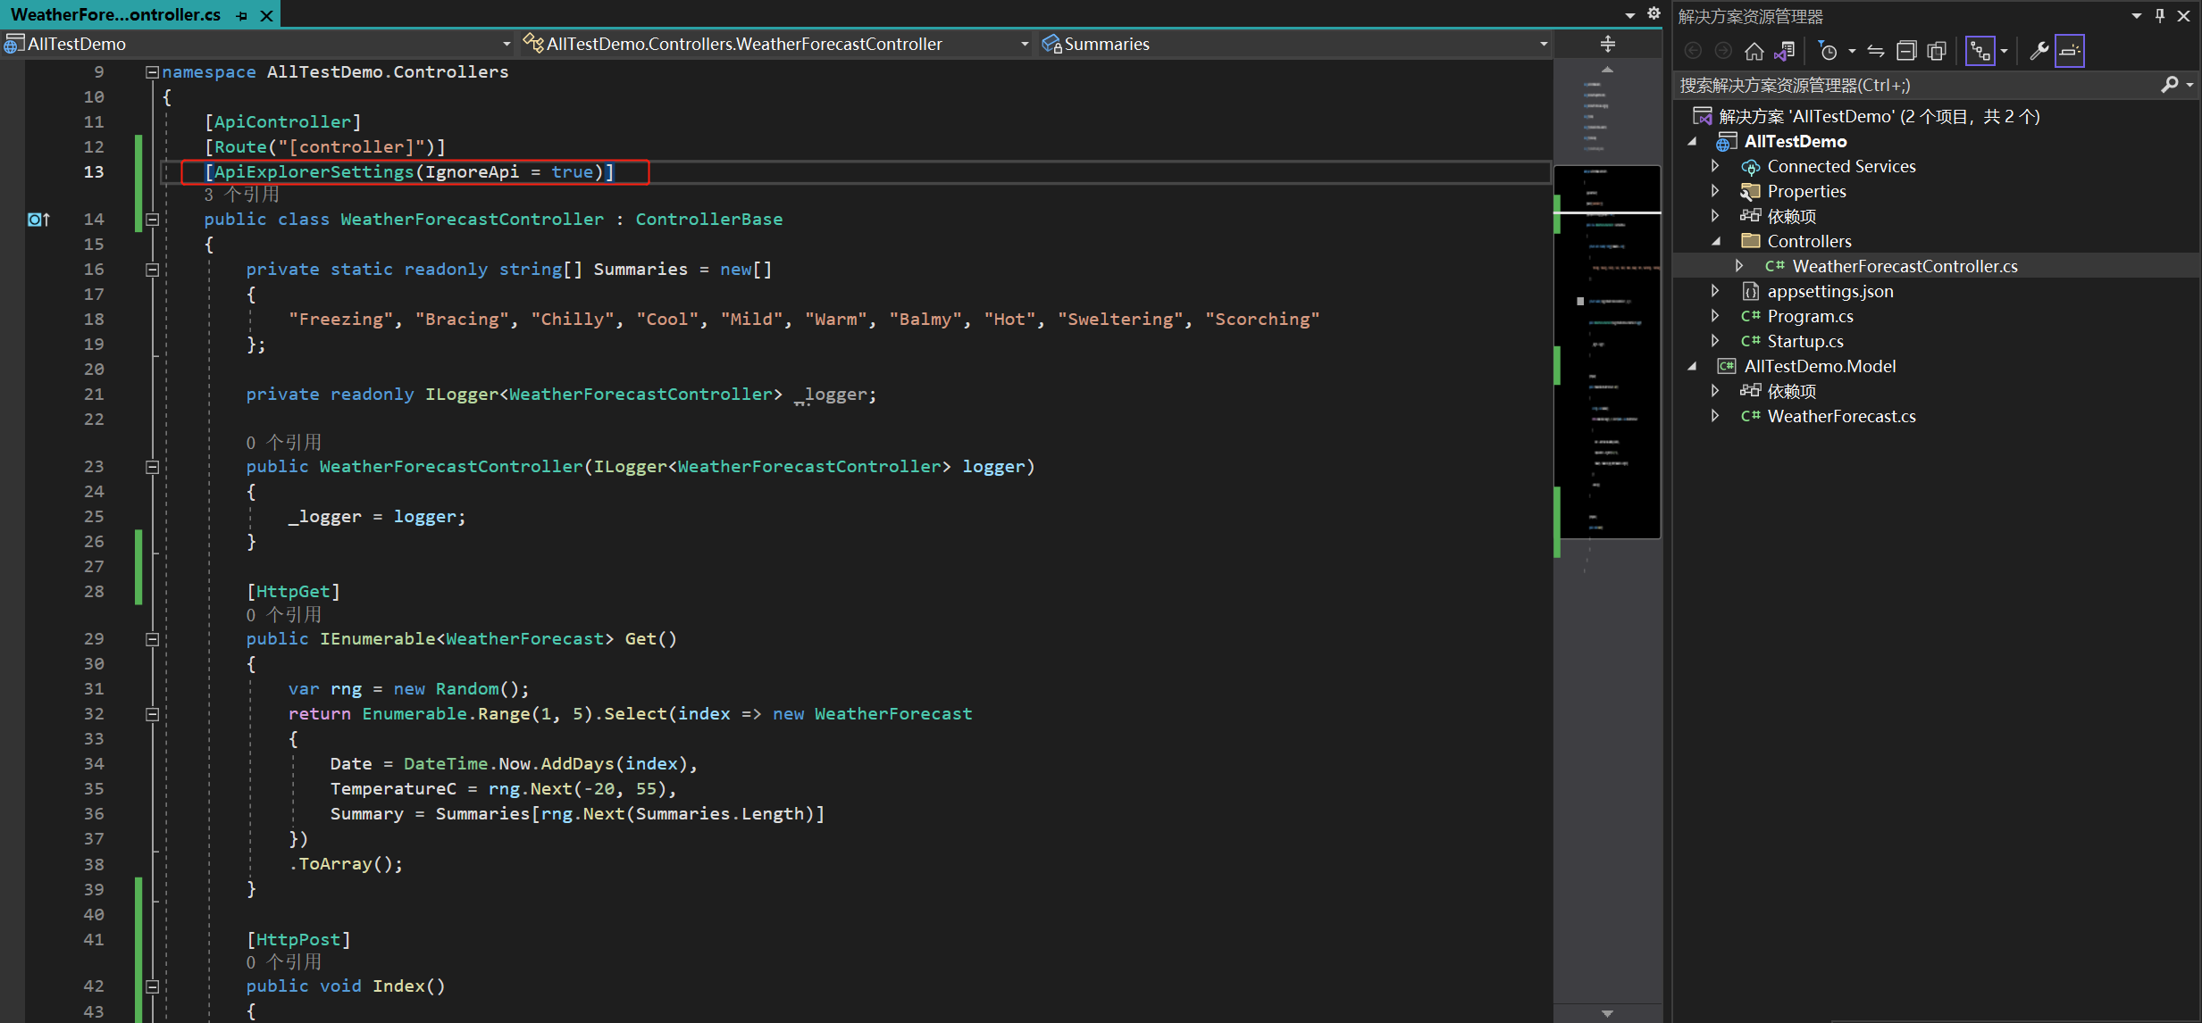Click line number 13 in the margin
The width and height of the screenshot is (2202, 1023).
tap(94, 171)
